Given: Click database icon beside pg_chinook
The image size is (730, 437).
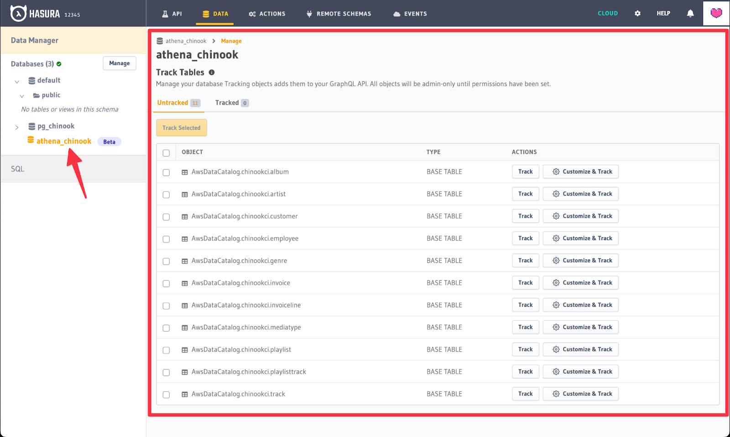Looking at the screenshot, I should tap(32, 126).
